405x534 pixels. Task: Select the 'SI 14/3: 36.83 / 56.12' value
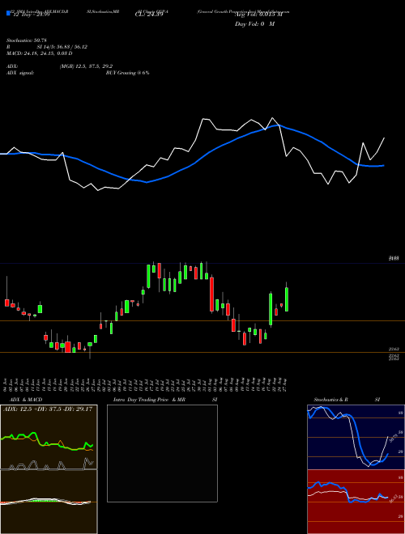tap(62, 47)
